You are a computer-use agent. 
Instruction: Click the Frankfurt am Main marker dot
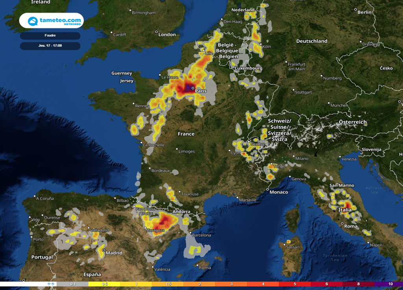pyautogui.click(x=286, y=62)
